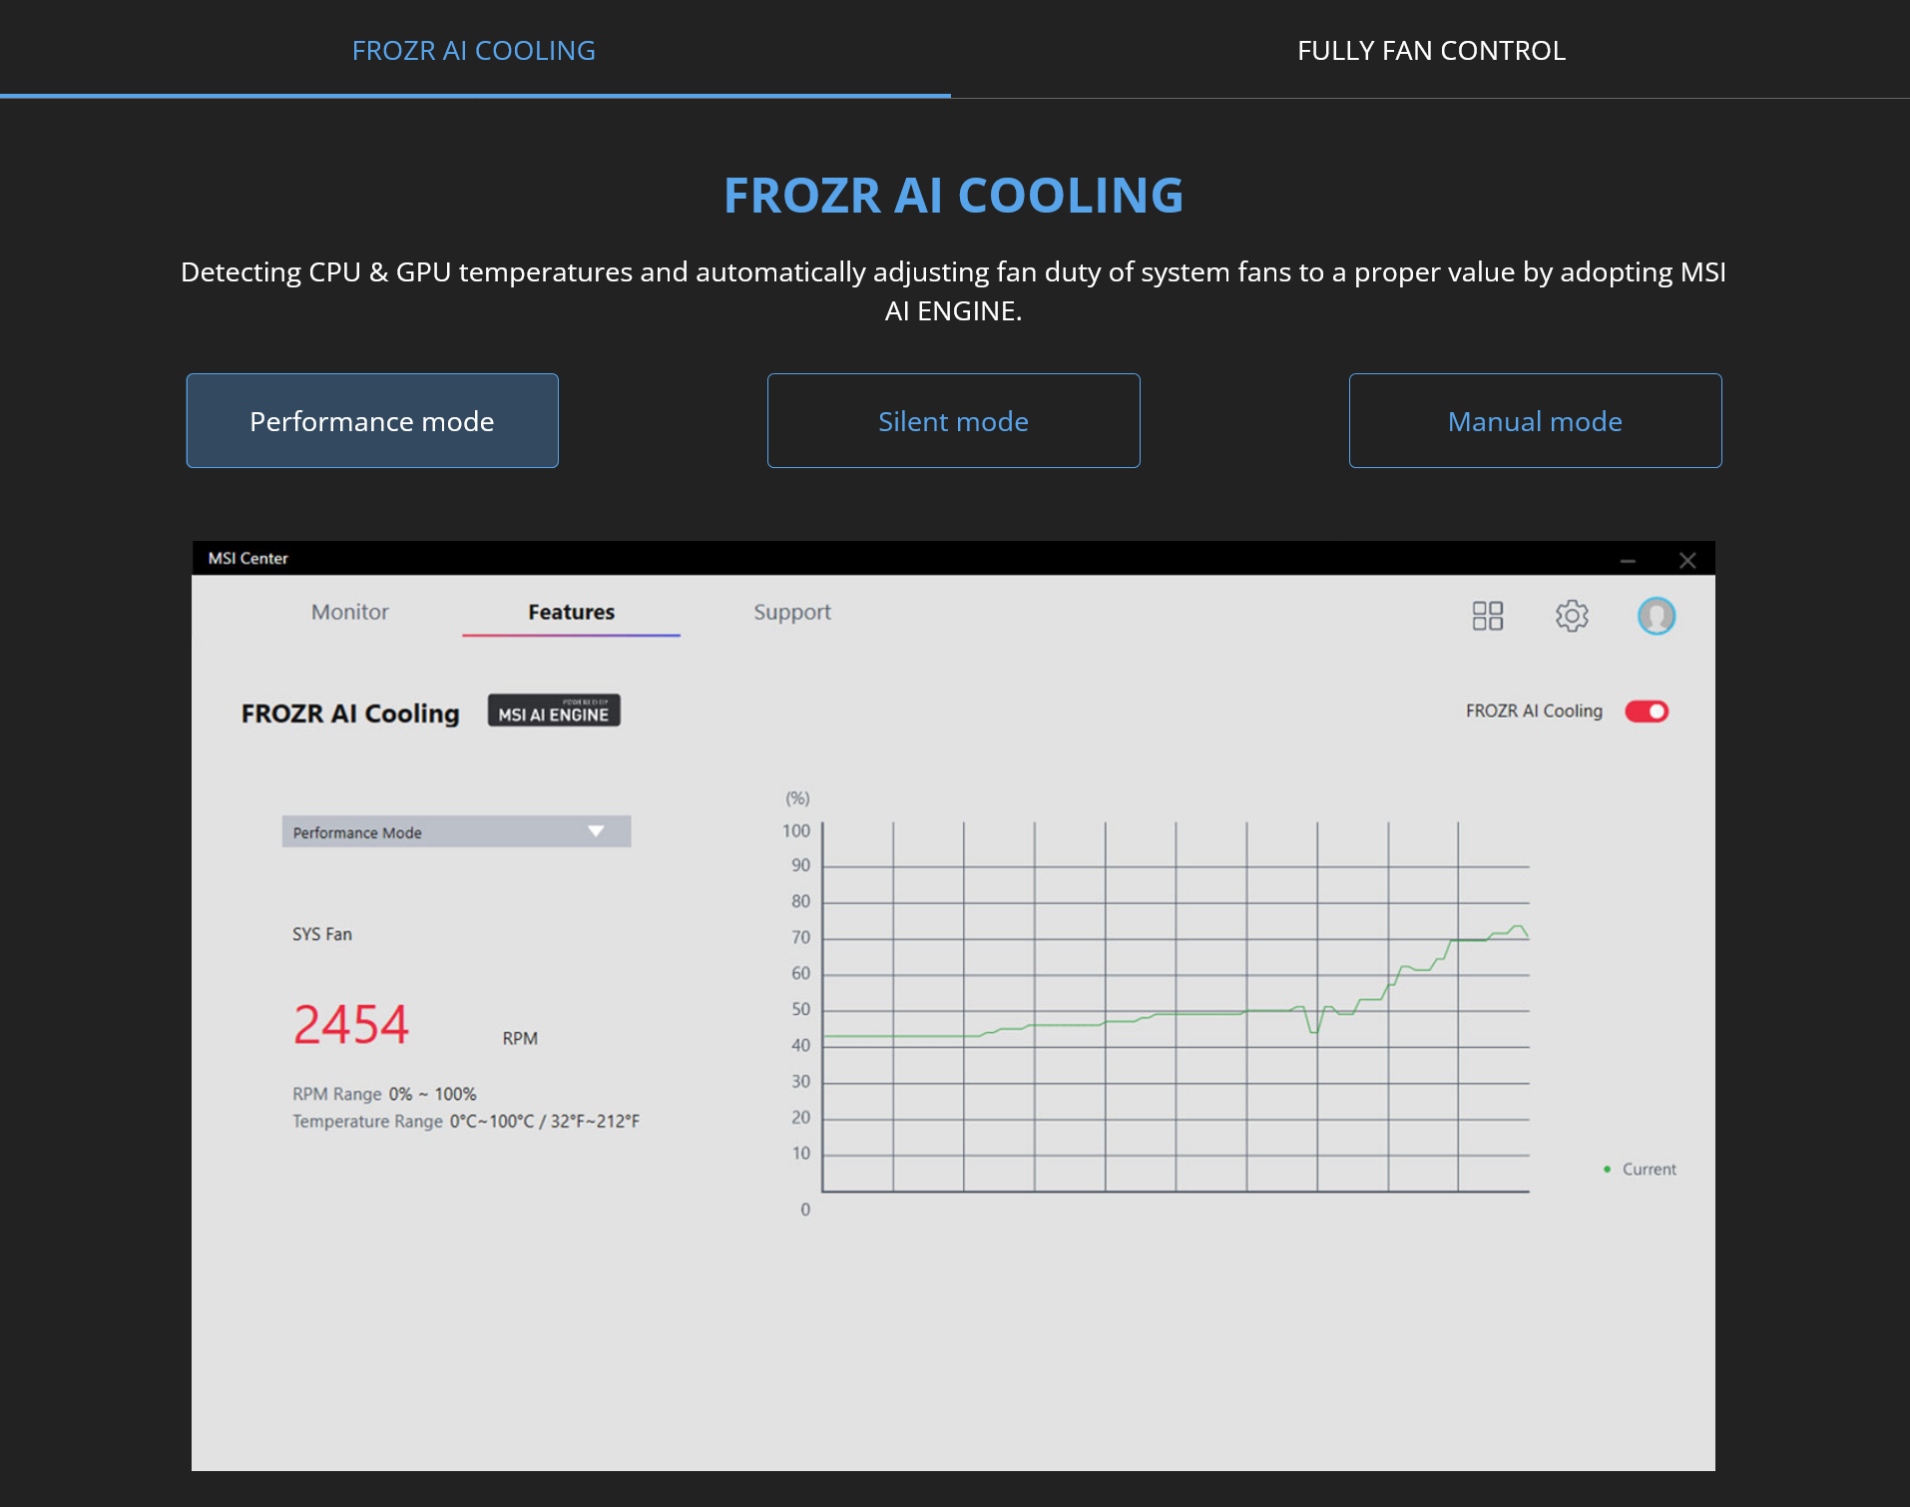Image resolution: width=1910 pixels, height=1507 pixels.
Task: Click the FROZR AI Cooling panel title
Action: pos(350,713)
